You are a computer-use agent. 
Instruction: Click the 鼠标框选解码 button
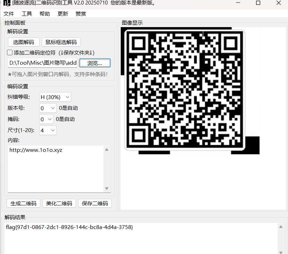pyautogui.click(x=61, y=42)
